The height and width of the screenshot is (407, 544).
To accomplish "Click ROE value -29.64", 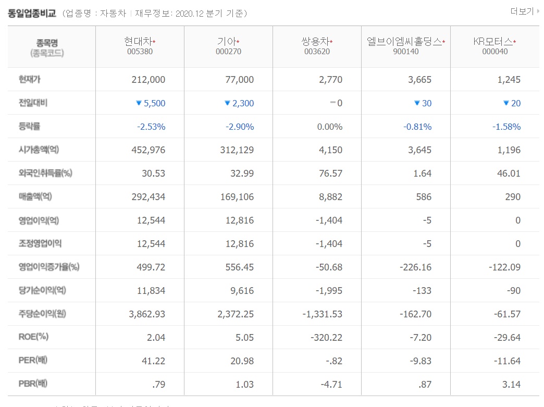I will (x=507, y=338).
